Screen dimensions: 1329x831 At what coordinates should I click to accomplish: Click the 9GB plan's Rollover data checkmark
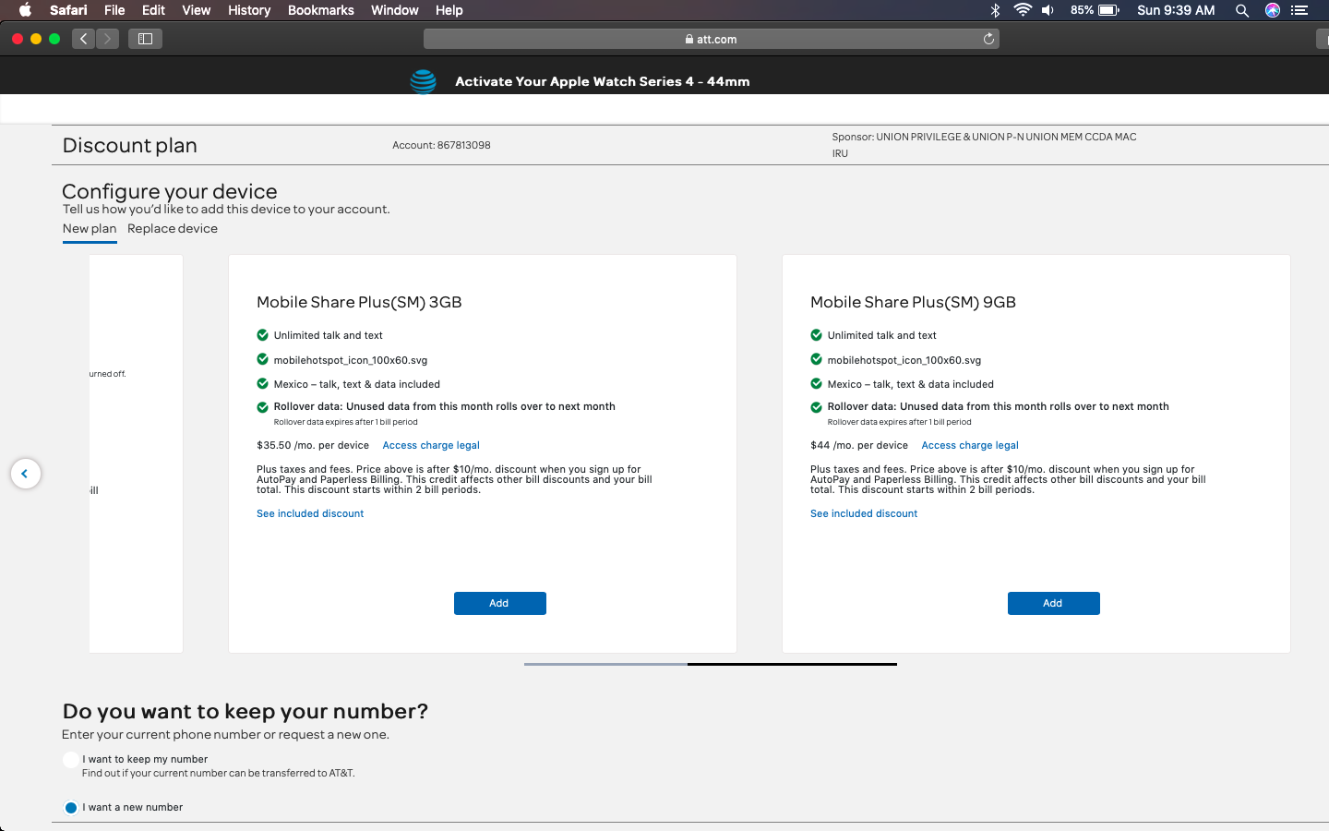pyautogui.click(x=816, y=407)
